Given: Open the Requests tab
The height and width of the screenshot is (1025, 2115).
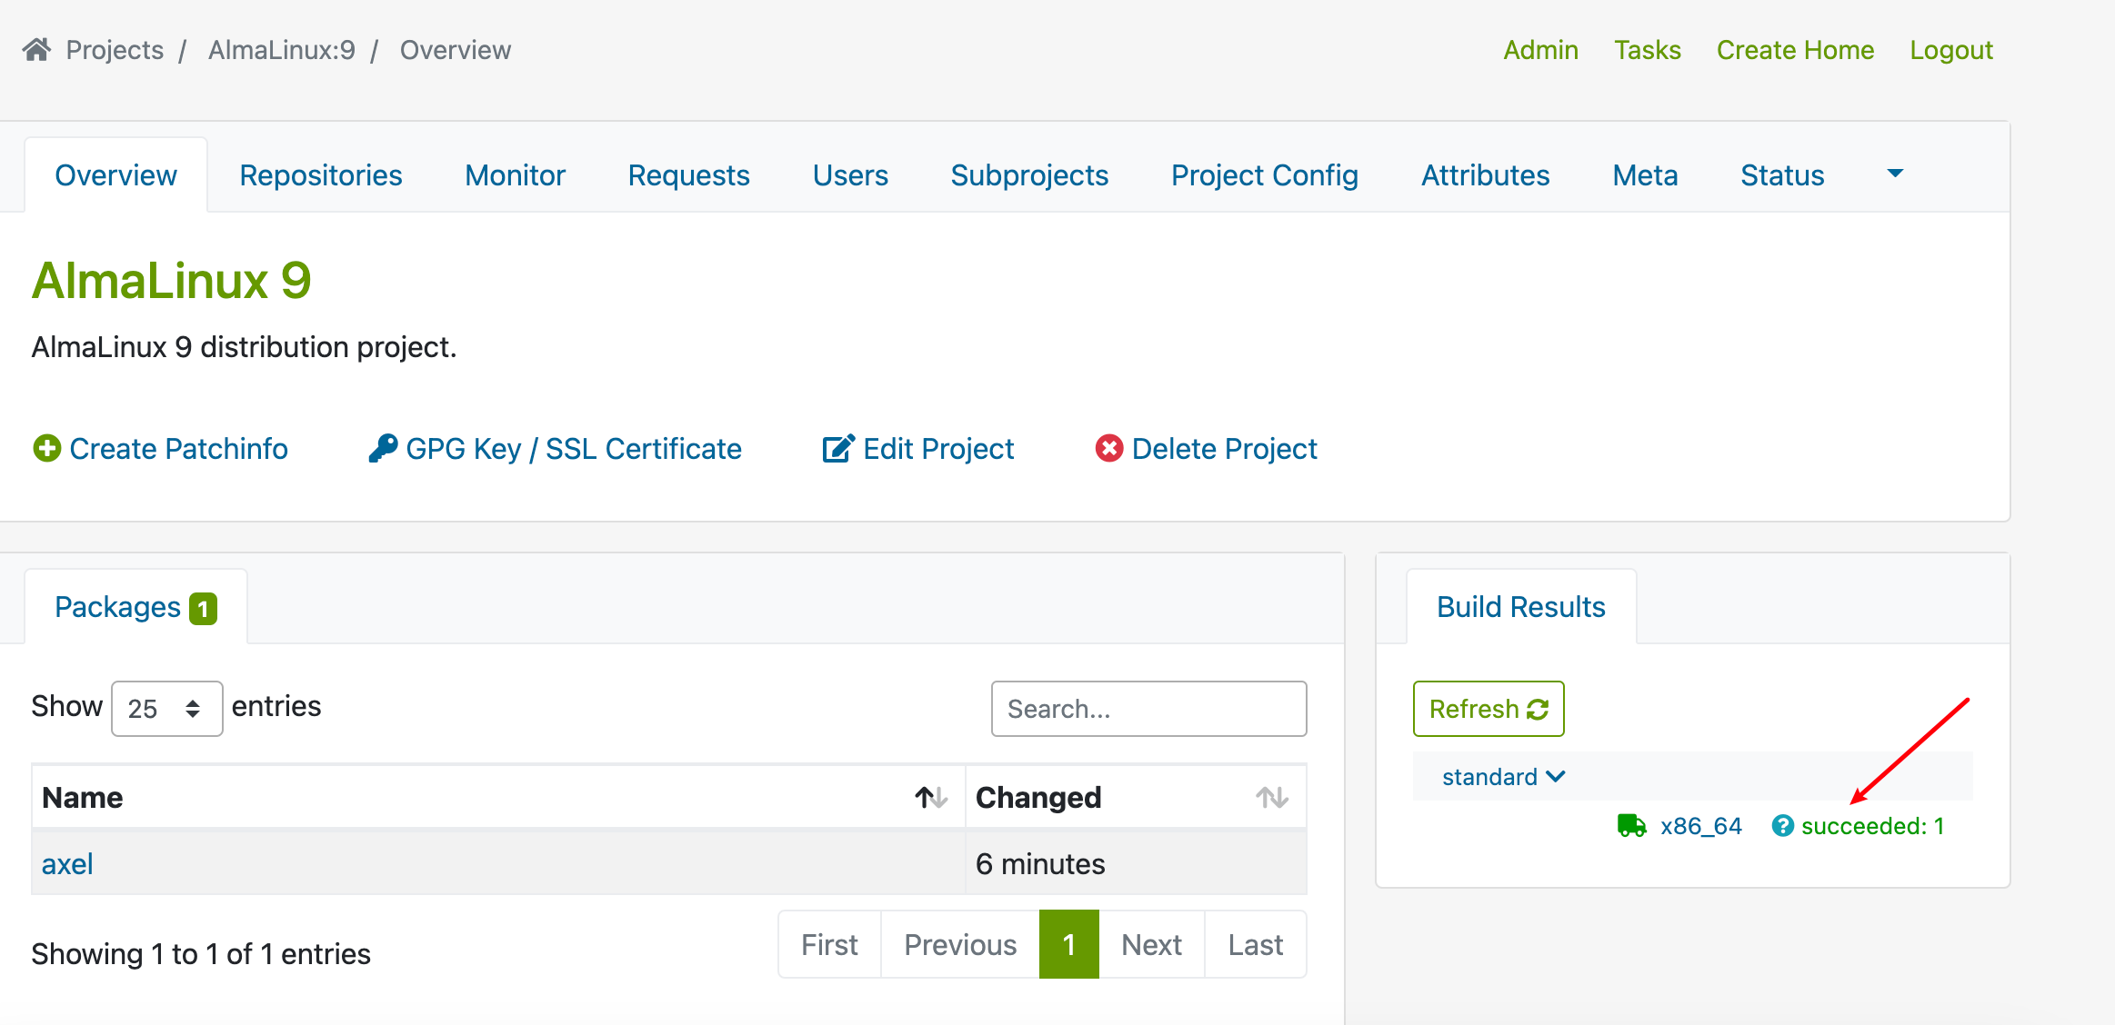Looking at the screenshot, I should pos(688,175).
